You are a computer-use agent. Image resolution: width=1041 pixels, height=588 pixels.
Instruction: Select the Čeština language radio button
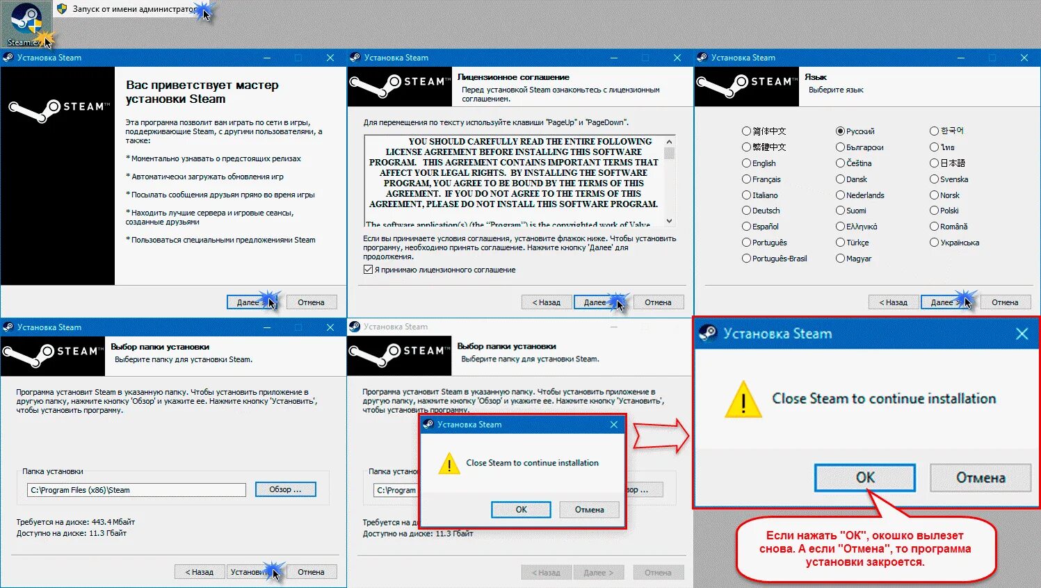(x=840, y=163)
